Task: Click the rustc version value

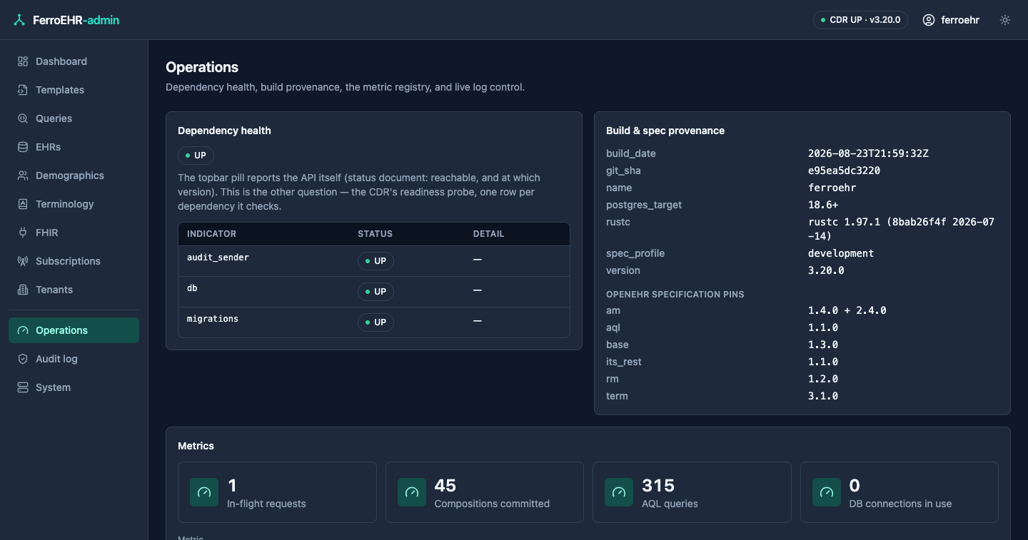Action: (901, 229)
